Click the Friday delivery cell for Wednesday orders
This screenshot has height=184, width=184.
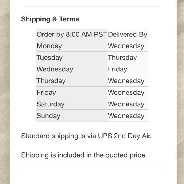(x=128, y=69)
